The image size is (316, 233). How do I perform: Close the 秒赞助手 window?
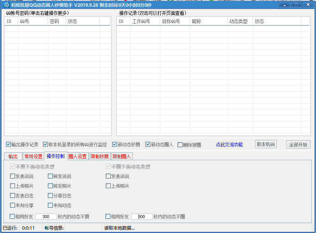click(x=308, y=4)
